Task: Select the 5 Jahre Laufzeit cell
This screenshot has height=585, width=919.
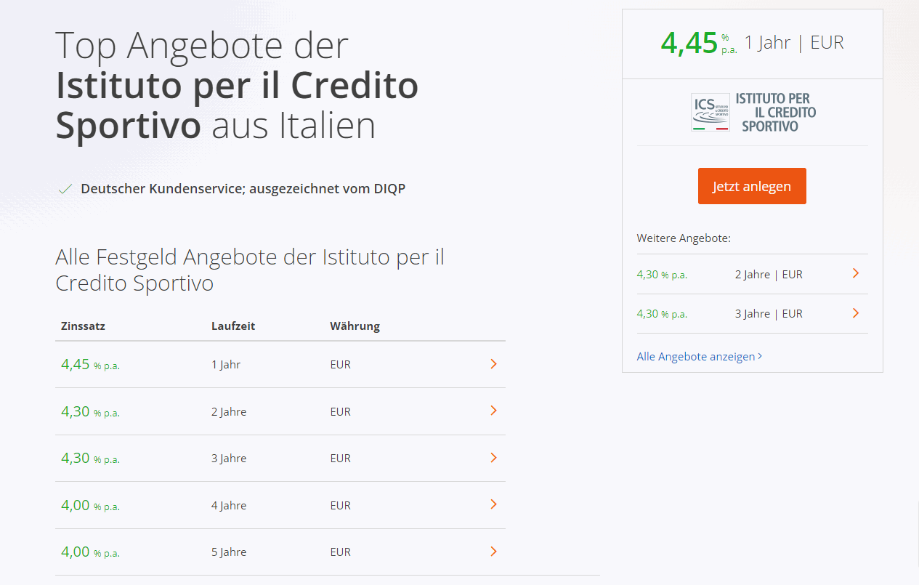Action: [229, 552]
